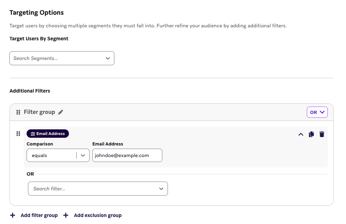
Task: Click the Email Address filter row drag handle
Action: click(18, 134)
